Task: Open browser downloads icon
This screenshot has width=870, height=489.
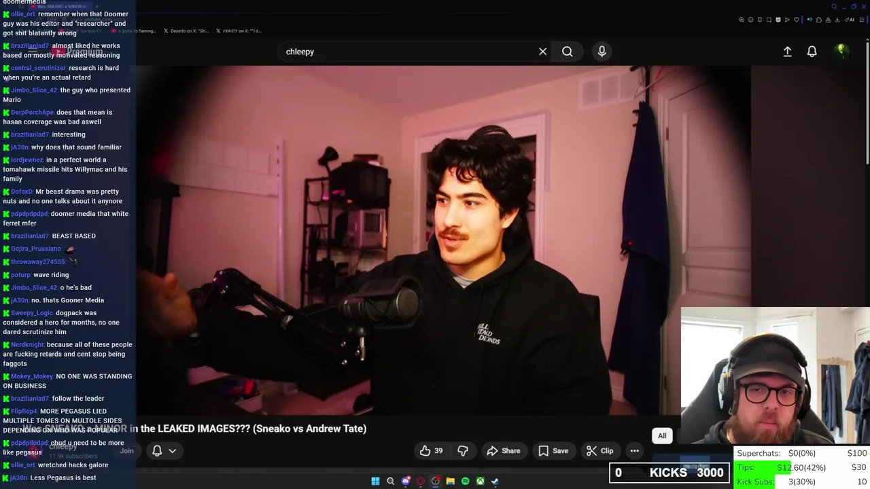Action: click(x=837, y=20)
